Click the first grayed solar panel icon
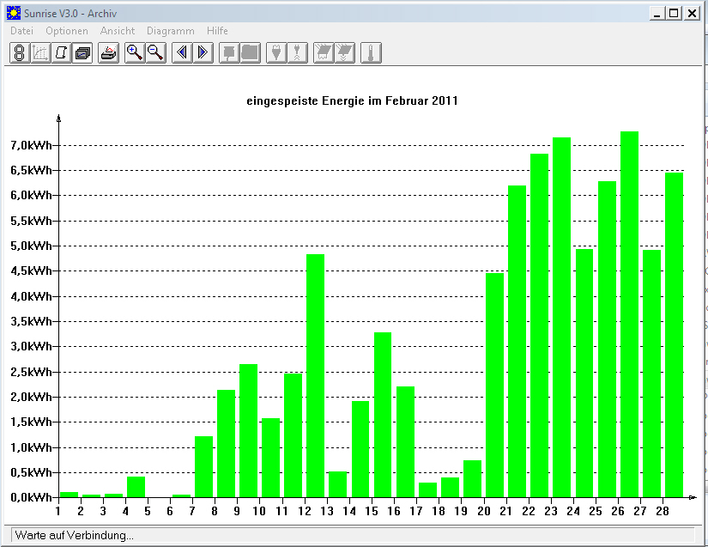 pos(324,53)
